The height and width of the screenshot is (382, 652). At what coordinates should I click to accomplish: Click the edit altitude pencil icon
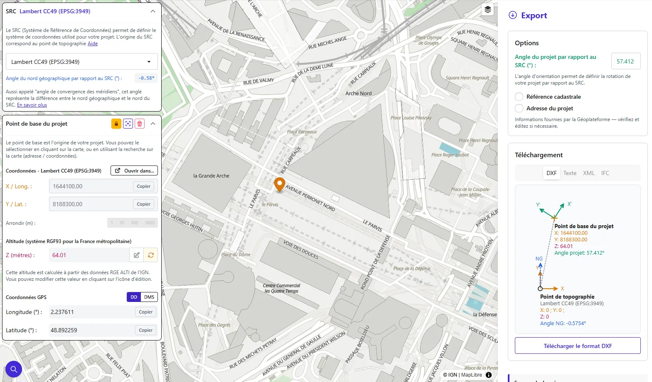coord(136,255)
